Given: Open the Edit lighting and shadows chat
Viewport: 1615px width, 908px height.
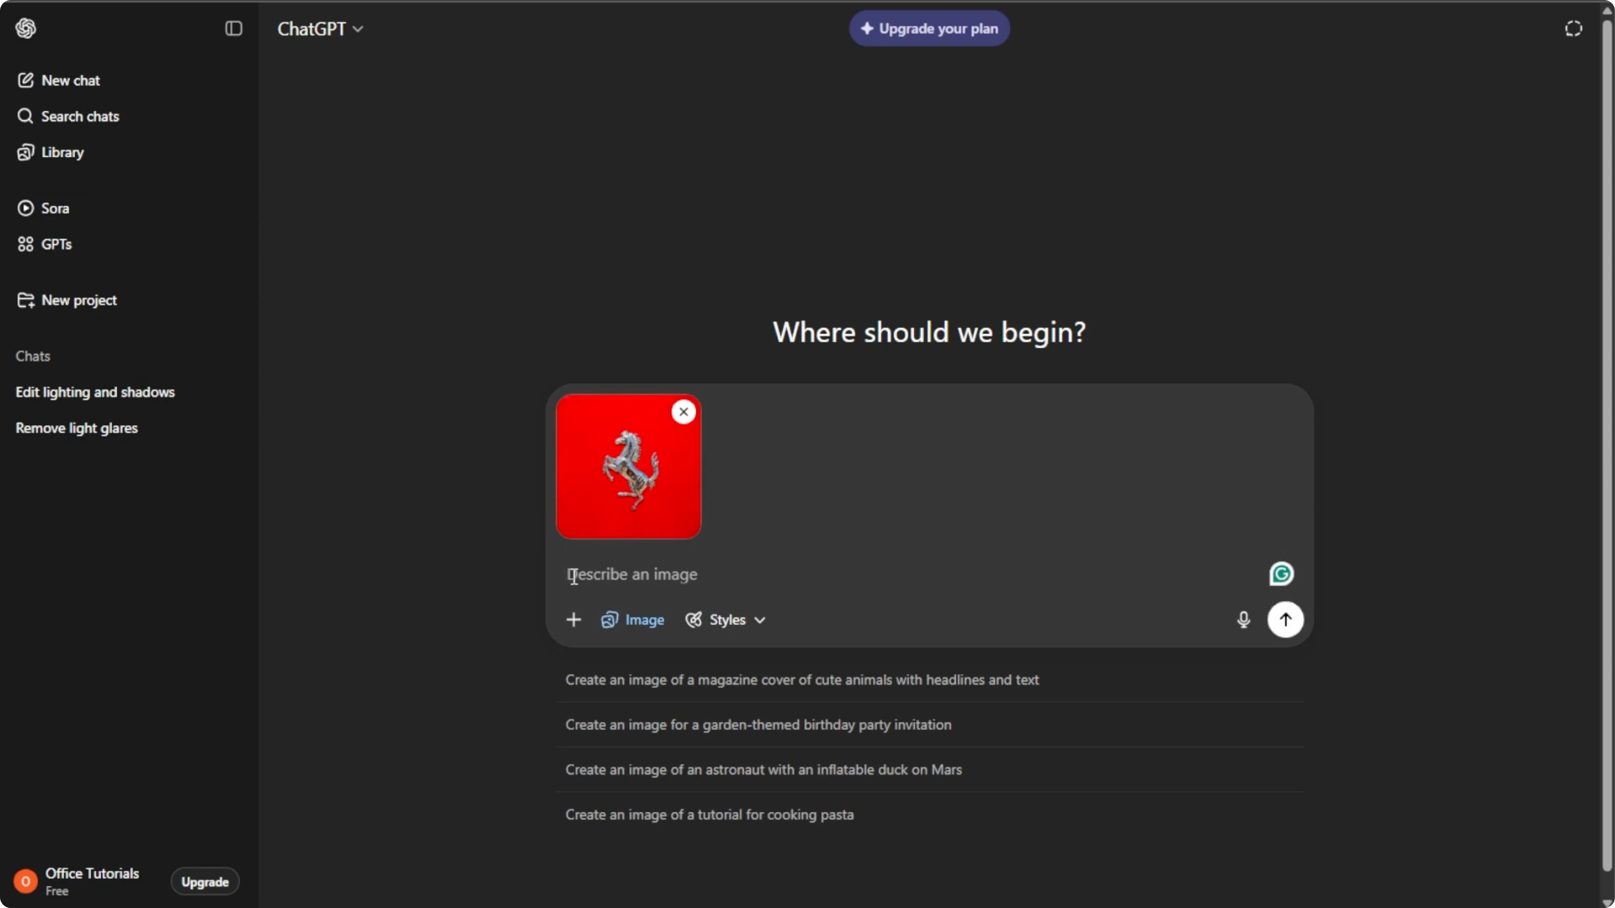Looking at the screenshot, I should coord(95,392).
